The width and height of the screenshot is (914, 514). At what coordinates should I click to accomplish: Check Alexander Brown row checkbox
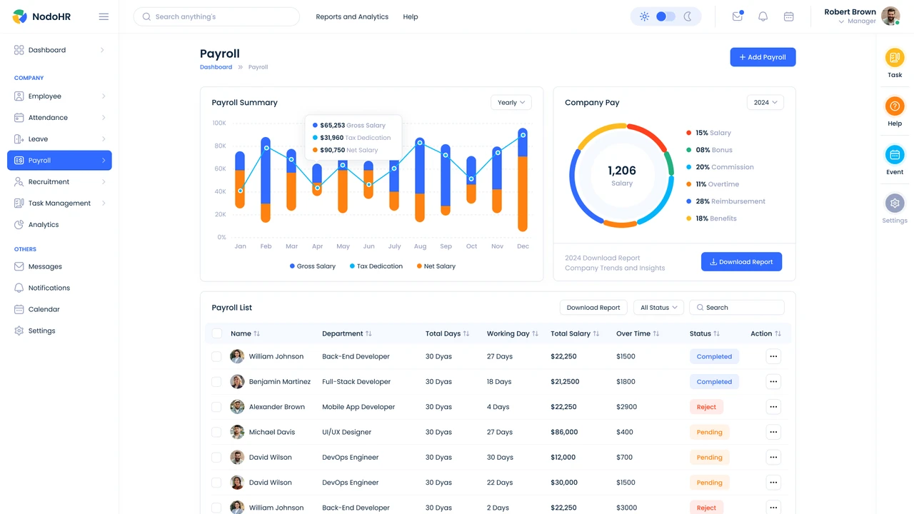click(x=216, y=407)
